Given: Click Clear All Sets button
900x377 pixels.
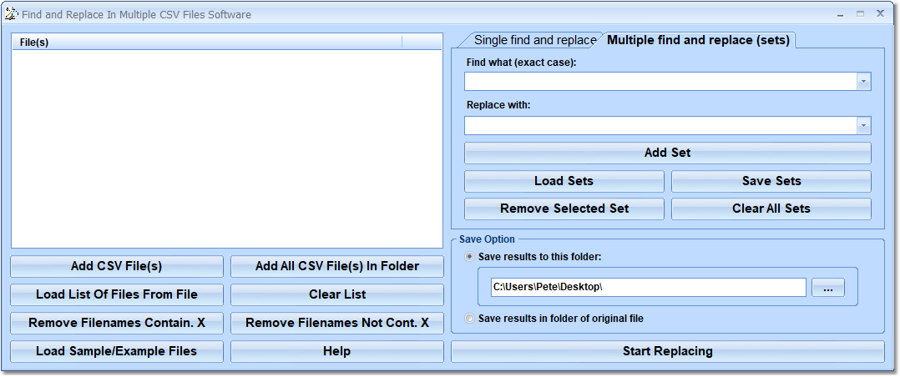Looking at the screenshot, I should click(x=771, y=209).
